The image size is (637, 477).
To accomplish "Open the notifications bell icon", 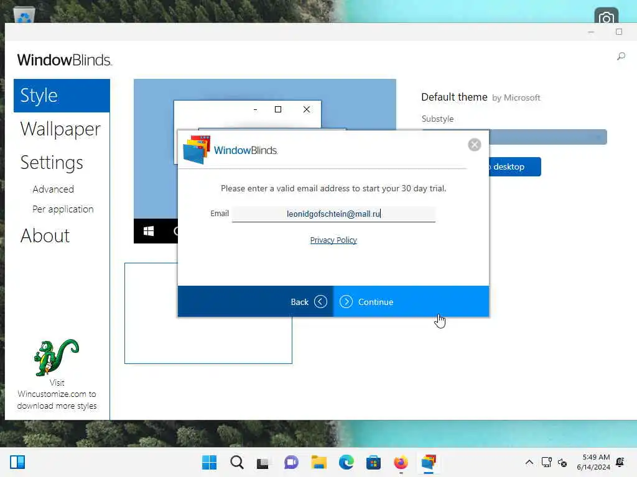I will [620, 462].
